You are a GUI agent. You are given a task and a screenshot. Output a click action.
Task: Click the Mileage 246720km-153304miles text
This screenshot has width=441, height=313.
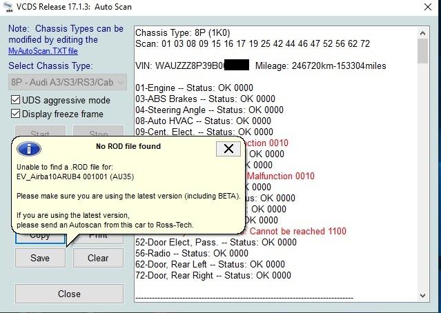click(321, 65)
